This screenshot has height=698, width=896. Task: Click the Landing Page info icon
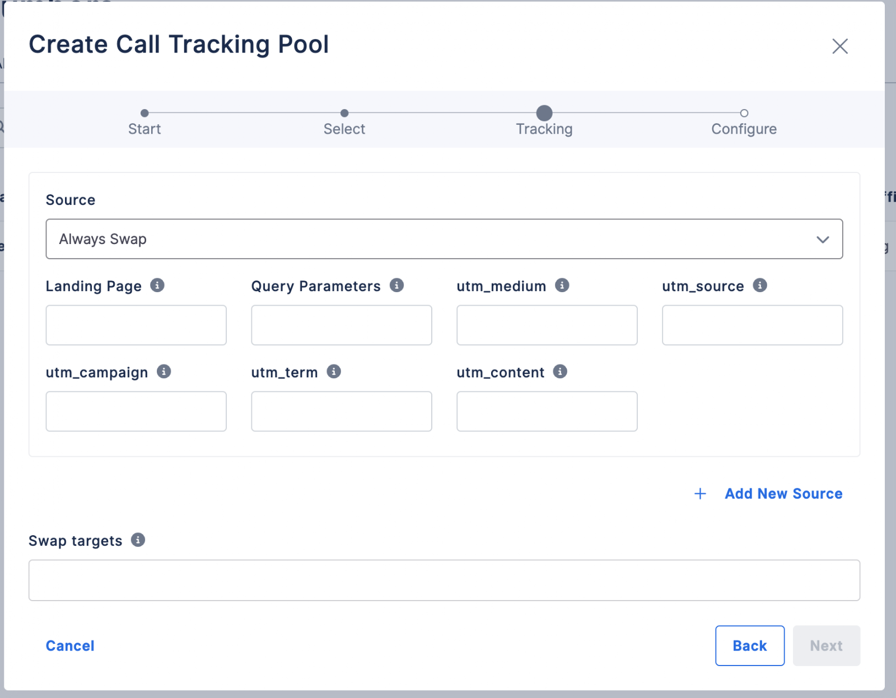(157, 285)
